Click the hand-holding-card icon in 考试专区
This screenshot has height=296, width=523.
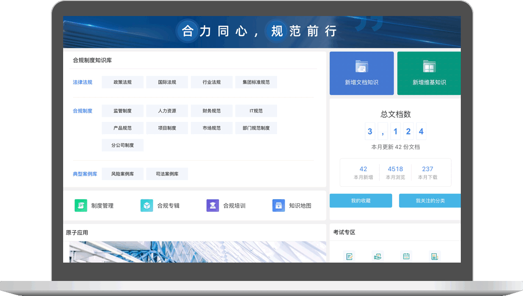(x=377, y=256)
